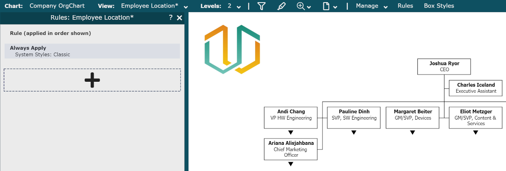Select the highlighter tool icon
This screenshot has width=506, height=171.
281,6
